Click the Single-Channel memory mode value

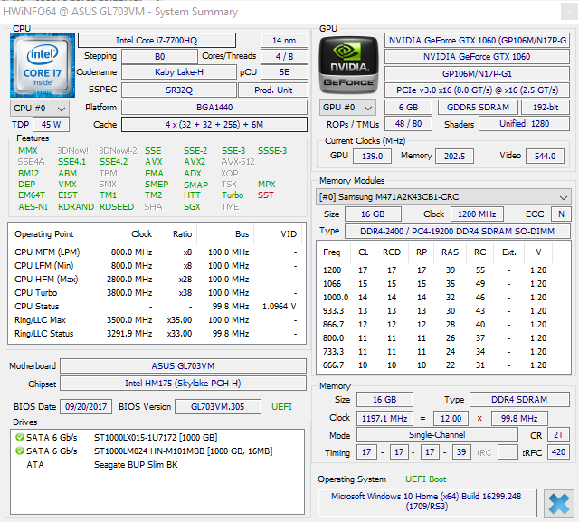click(437, 435)
